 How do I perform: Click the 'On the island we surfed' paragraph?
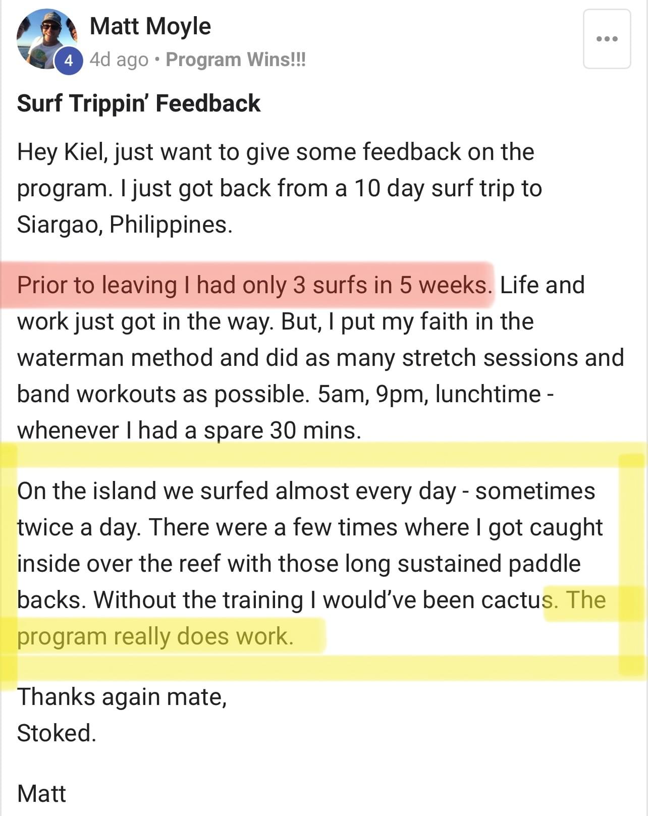pyautogui.click(x=311, y=564)
